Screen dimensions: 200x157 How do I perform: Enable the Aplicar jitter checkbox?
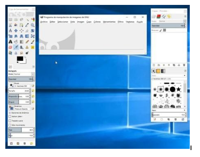(x=10, y=117)
